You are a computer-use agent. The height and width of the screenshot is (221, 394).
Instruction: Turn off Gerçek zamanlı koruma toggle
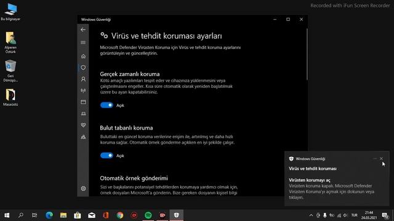click(107, 105)
